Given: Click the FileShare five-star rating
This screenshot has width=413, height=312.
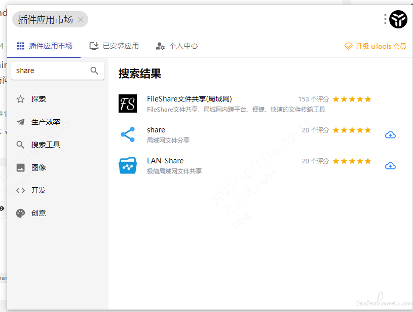Looking at the screenshot, I should click(x=352, y=99).
